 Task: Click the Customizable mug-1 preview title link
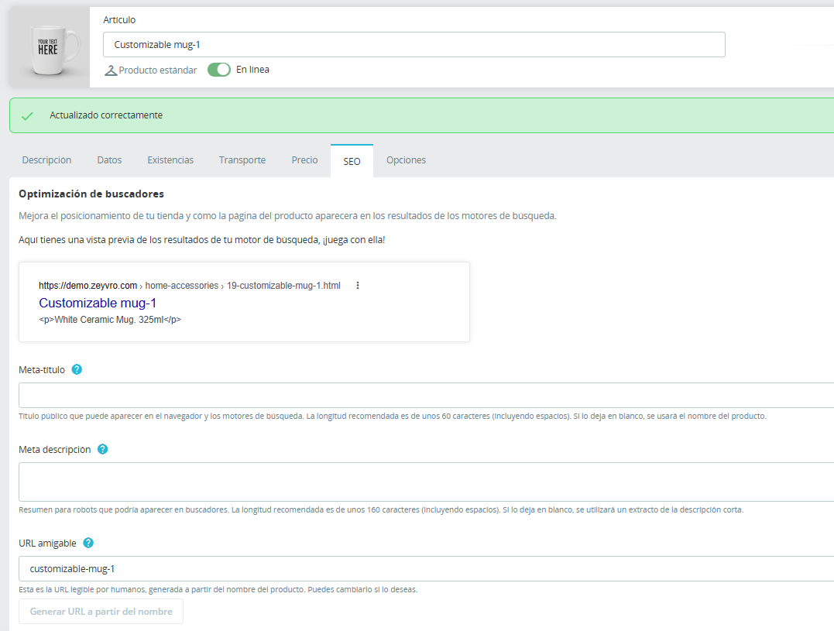(98, 303)
